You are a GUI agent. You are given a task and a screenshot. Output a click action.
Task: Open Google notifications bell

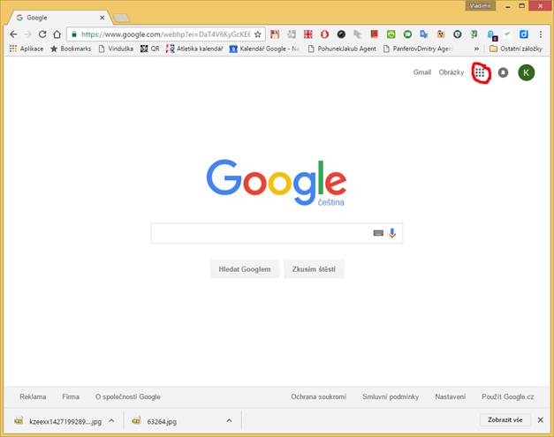click(x=503, y=72)
